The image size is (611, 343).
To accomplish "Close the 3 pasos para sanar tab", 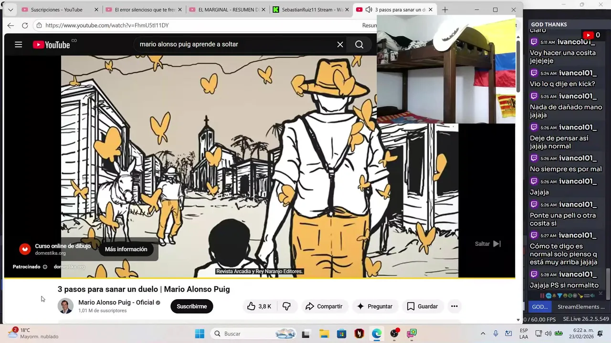I will point(431,10).
